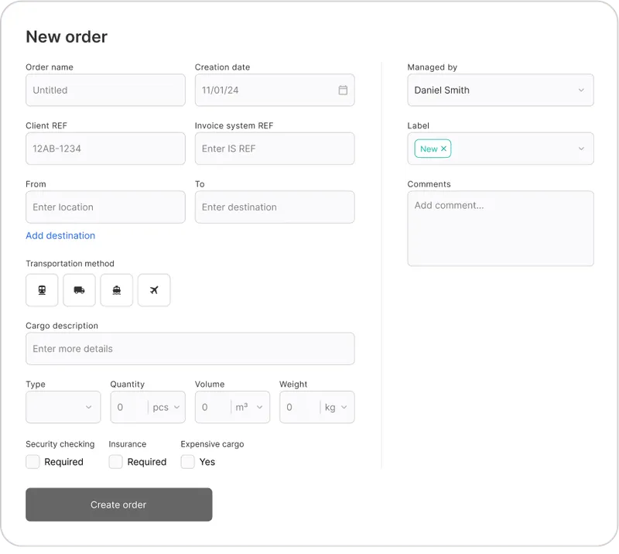Change the Weight unit kg dropdown
The width and height of the screenshot is (619, 554).
pos(336,407)
